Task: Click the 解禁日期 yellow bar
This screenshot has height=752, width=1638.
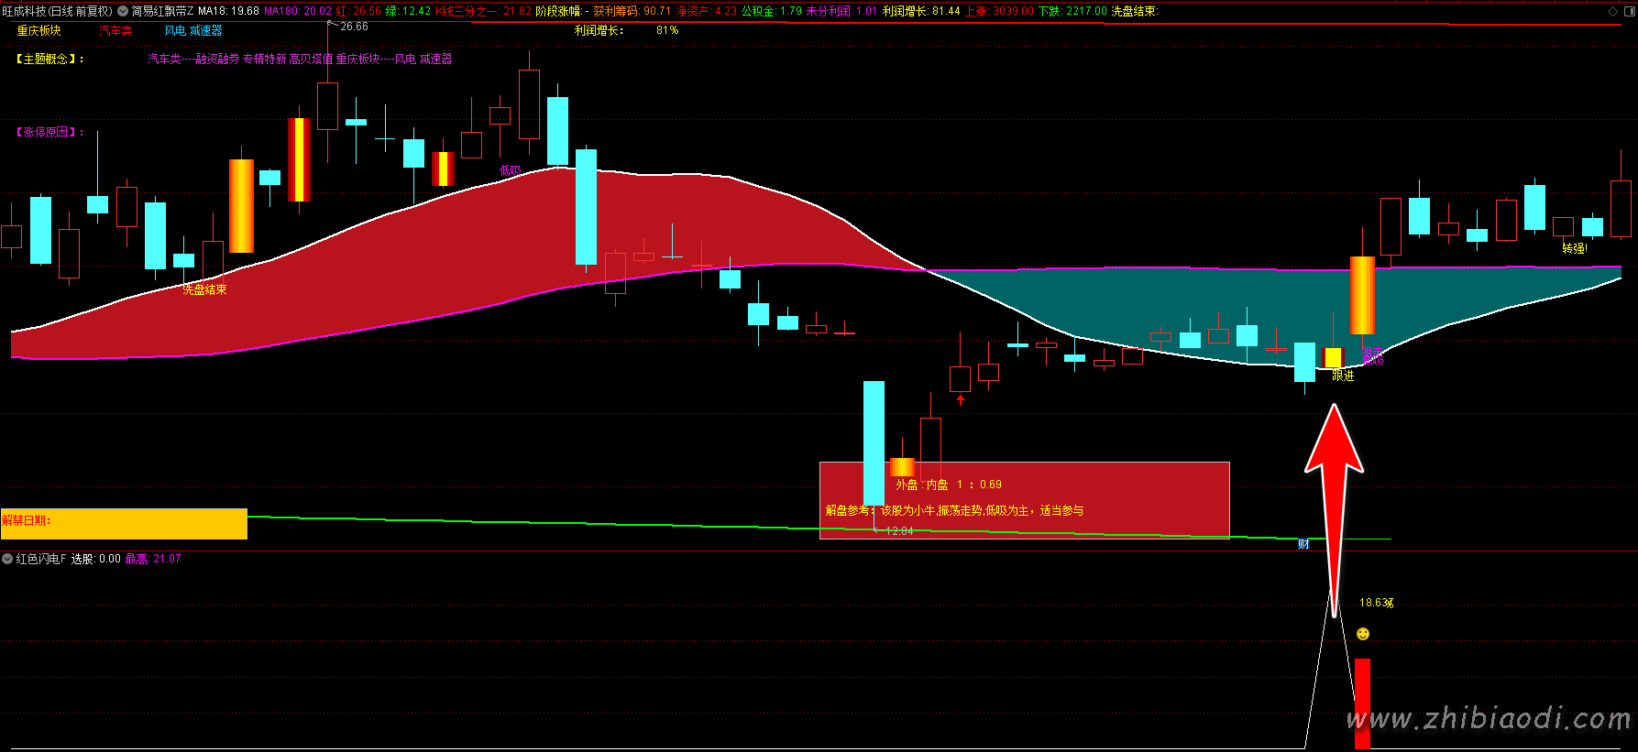Action: tap(124, 524)
